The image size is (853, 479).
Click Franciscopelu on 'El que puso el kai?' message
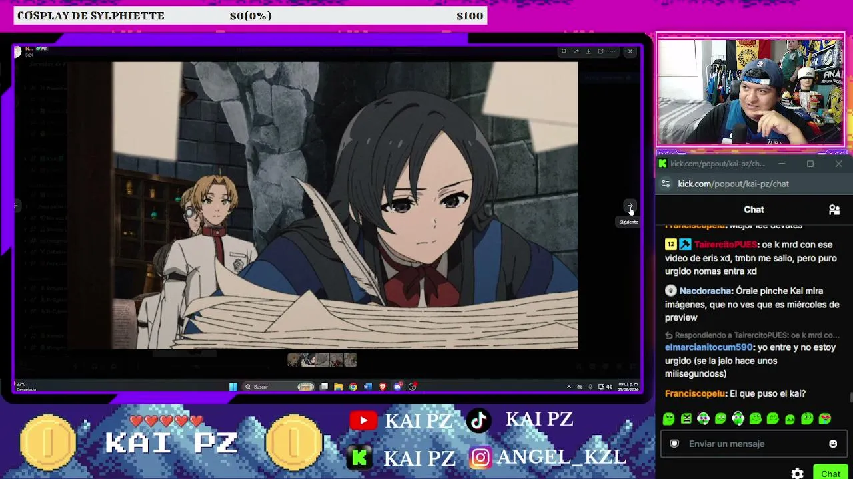696,393
